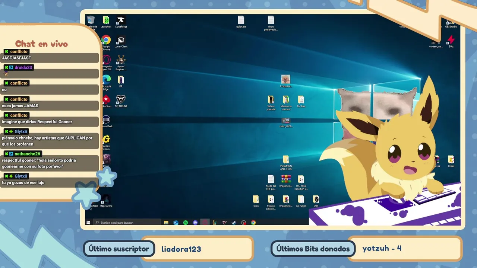Open the HA- FREE Transition folder
This screenshot has height=268, width=477.
[x=301, y=182]
